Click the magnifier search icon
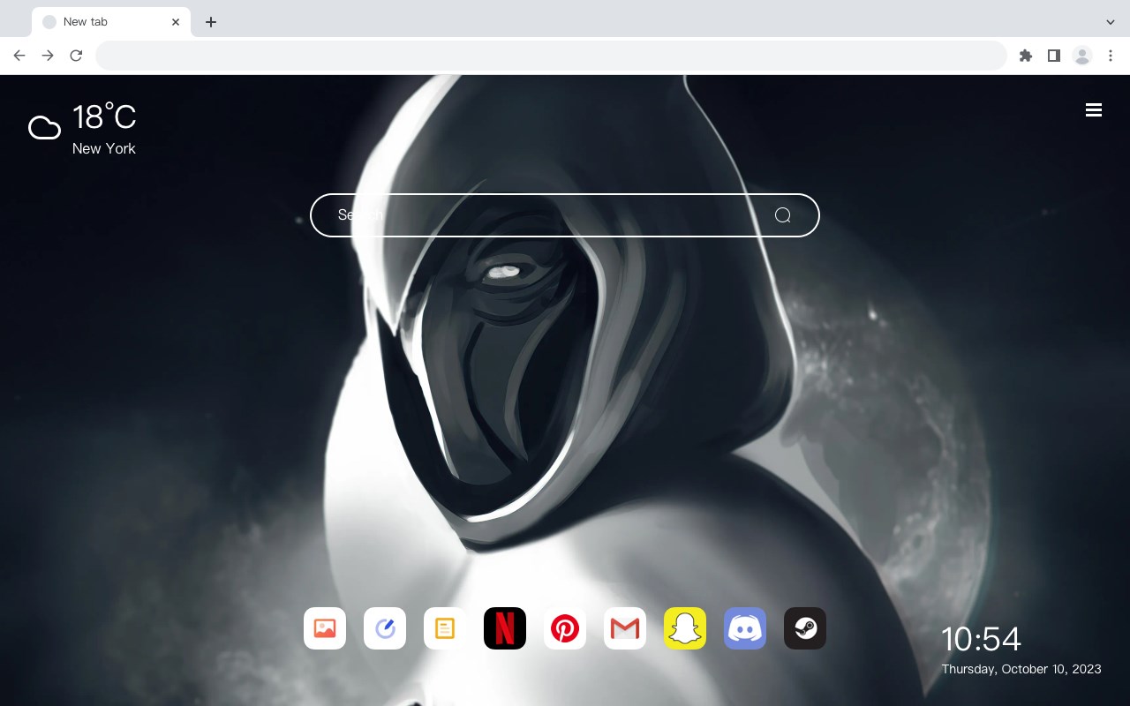The width and height of the screenshot is (1130, 706). tap(782, 215)
